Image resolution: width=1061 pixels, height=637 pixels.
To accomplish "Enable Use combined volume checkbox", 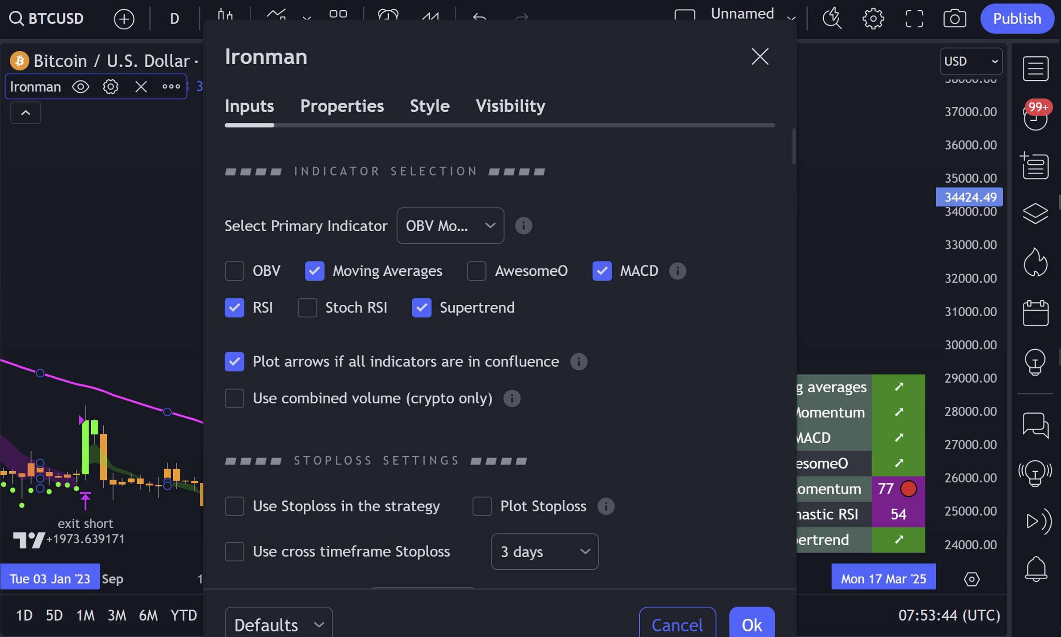I will tap(234, 398).
